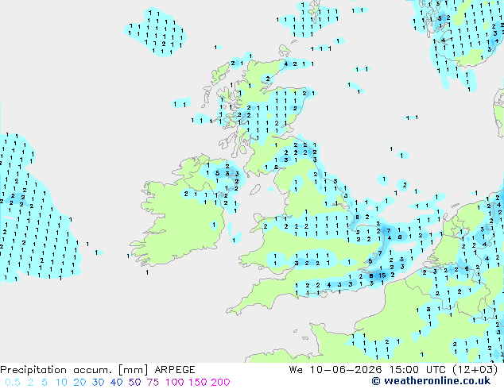Click the 5 mm value over Northern Ireland
The width and height of the screenshot is (504, 389).
click(x=217, y=173)
